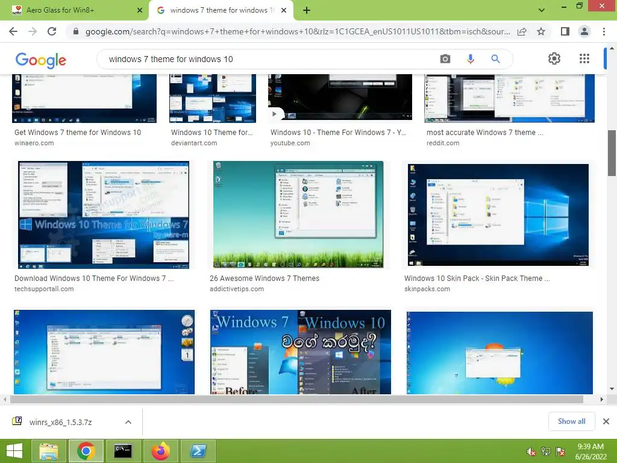Select the green grass Windows 7 theme thumbnail
Screen dimensions: 617x463
pos(298,215)
